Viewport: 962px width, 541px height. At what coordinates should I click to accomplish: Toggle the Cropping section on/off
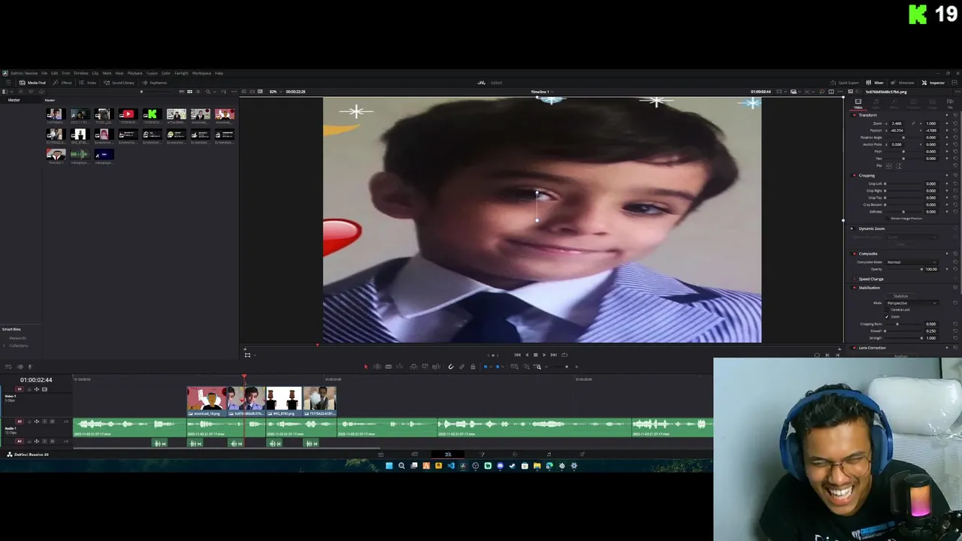coord(855,175)
